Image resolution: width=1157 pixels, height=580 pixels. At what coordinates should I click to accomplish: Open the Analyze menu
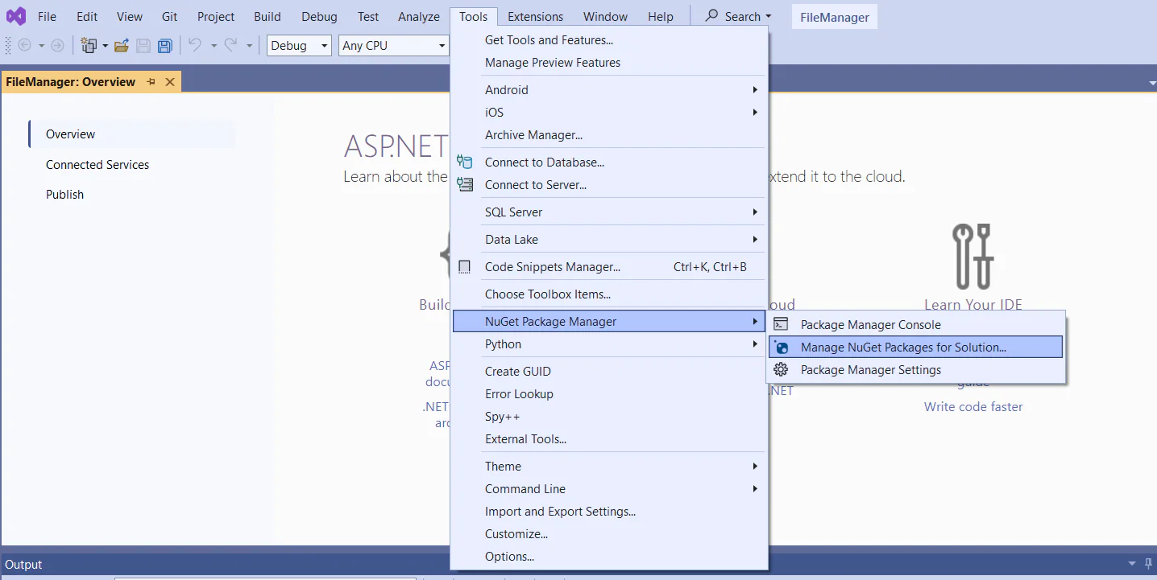pyautogui.click(x=419, y=16)
